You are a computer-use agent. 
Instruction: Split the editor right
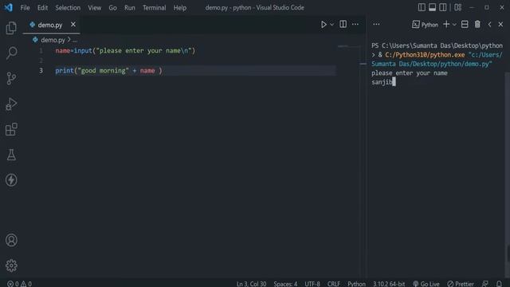click(343, 24)
